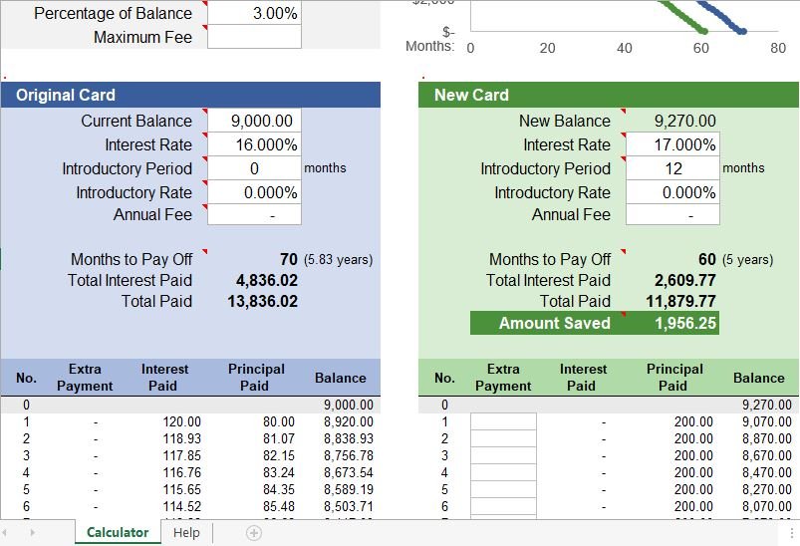Click the green data line in the chart
Viewport: 800px width, 546px height.
pyautogui.click(x=677, y=16)
